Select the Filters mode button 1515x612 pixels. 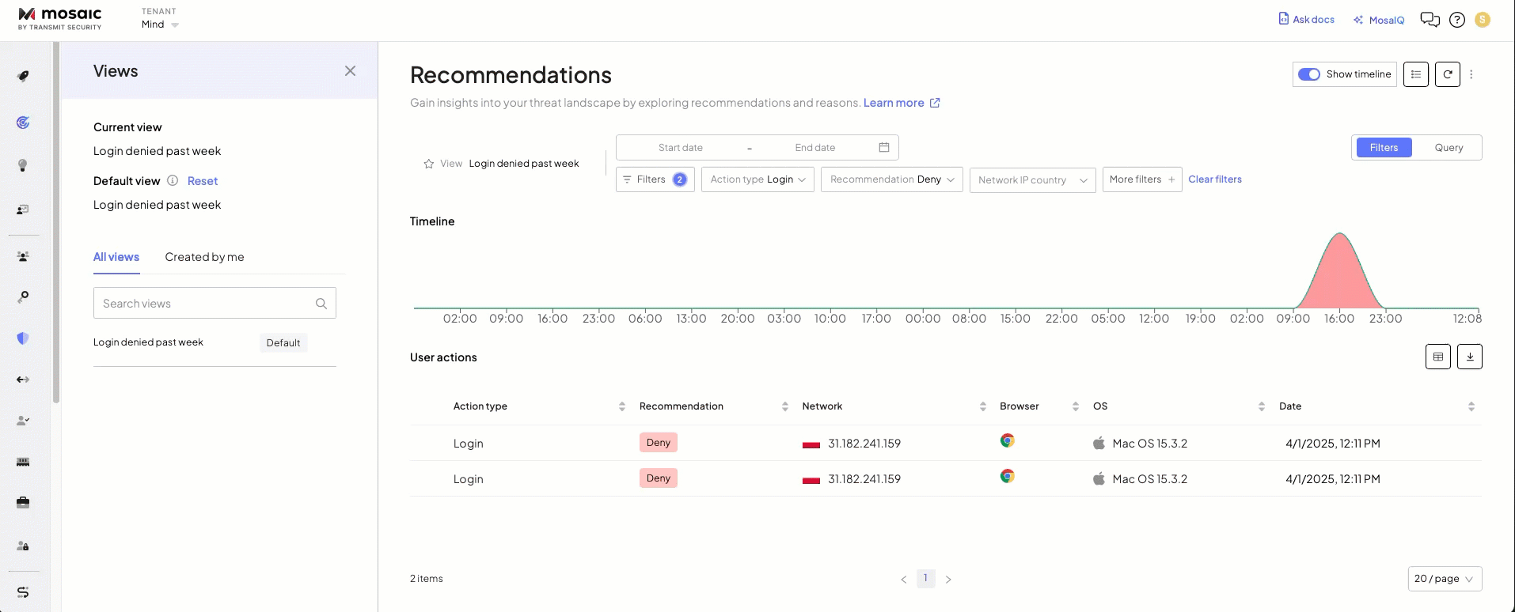[x=1383, y=148]
